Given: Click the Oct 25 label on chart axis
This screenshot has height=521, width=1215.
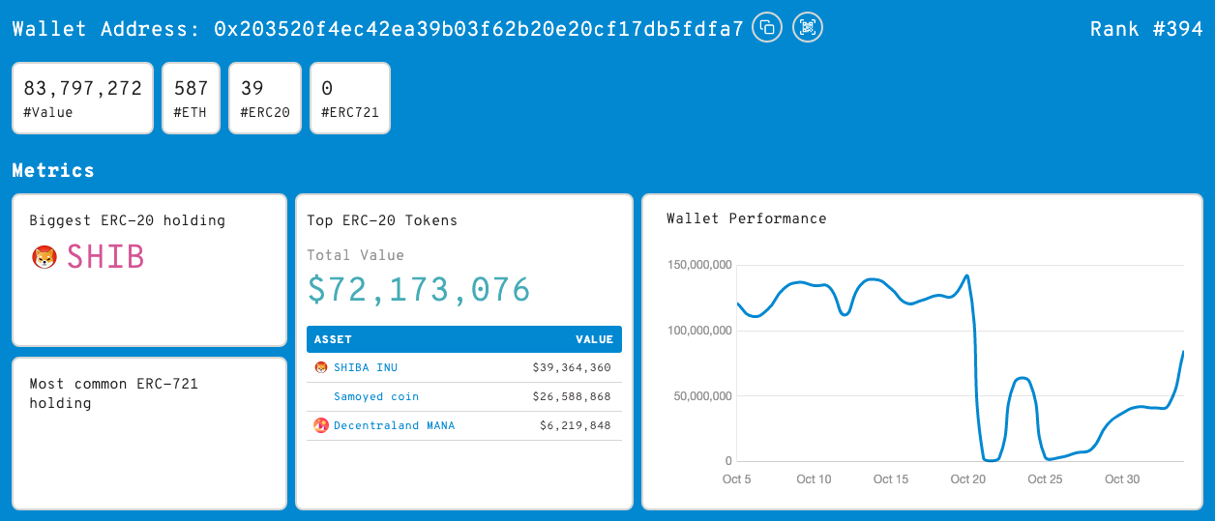Looking at the screenshot, I should (1045, 479).
